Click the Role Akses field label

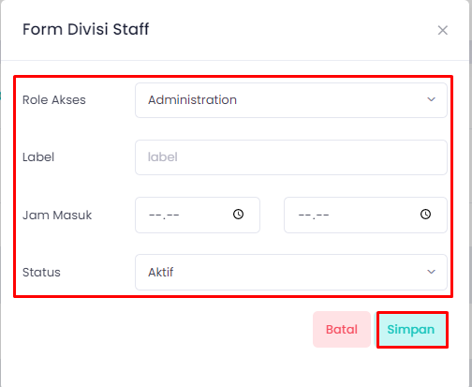pos(54,100)
